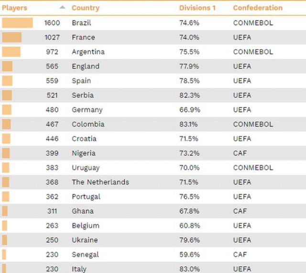Click France's players bar

[12, 37]
